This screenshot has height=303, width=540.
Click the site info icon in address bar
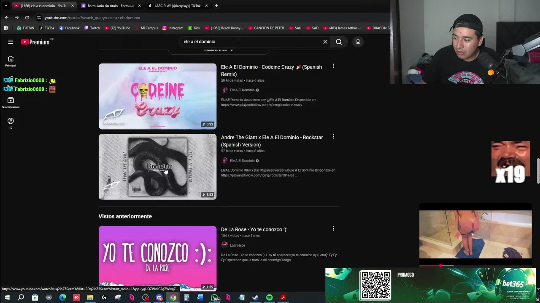(39, 18)
